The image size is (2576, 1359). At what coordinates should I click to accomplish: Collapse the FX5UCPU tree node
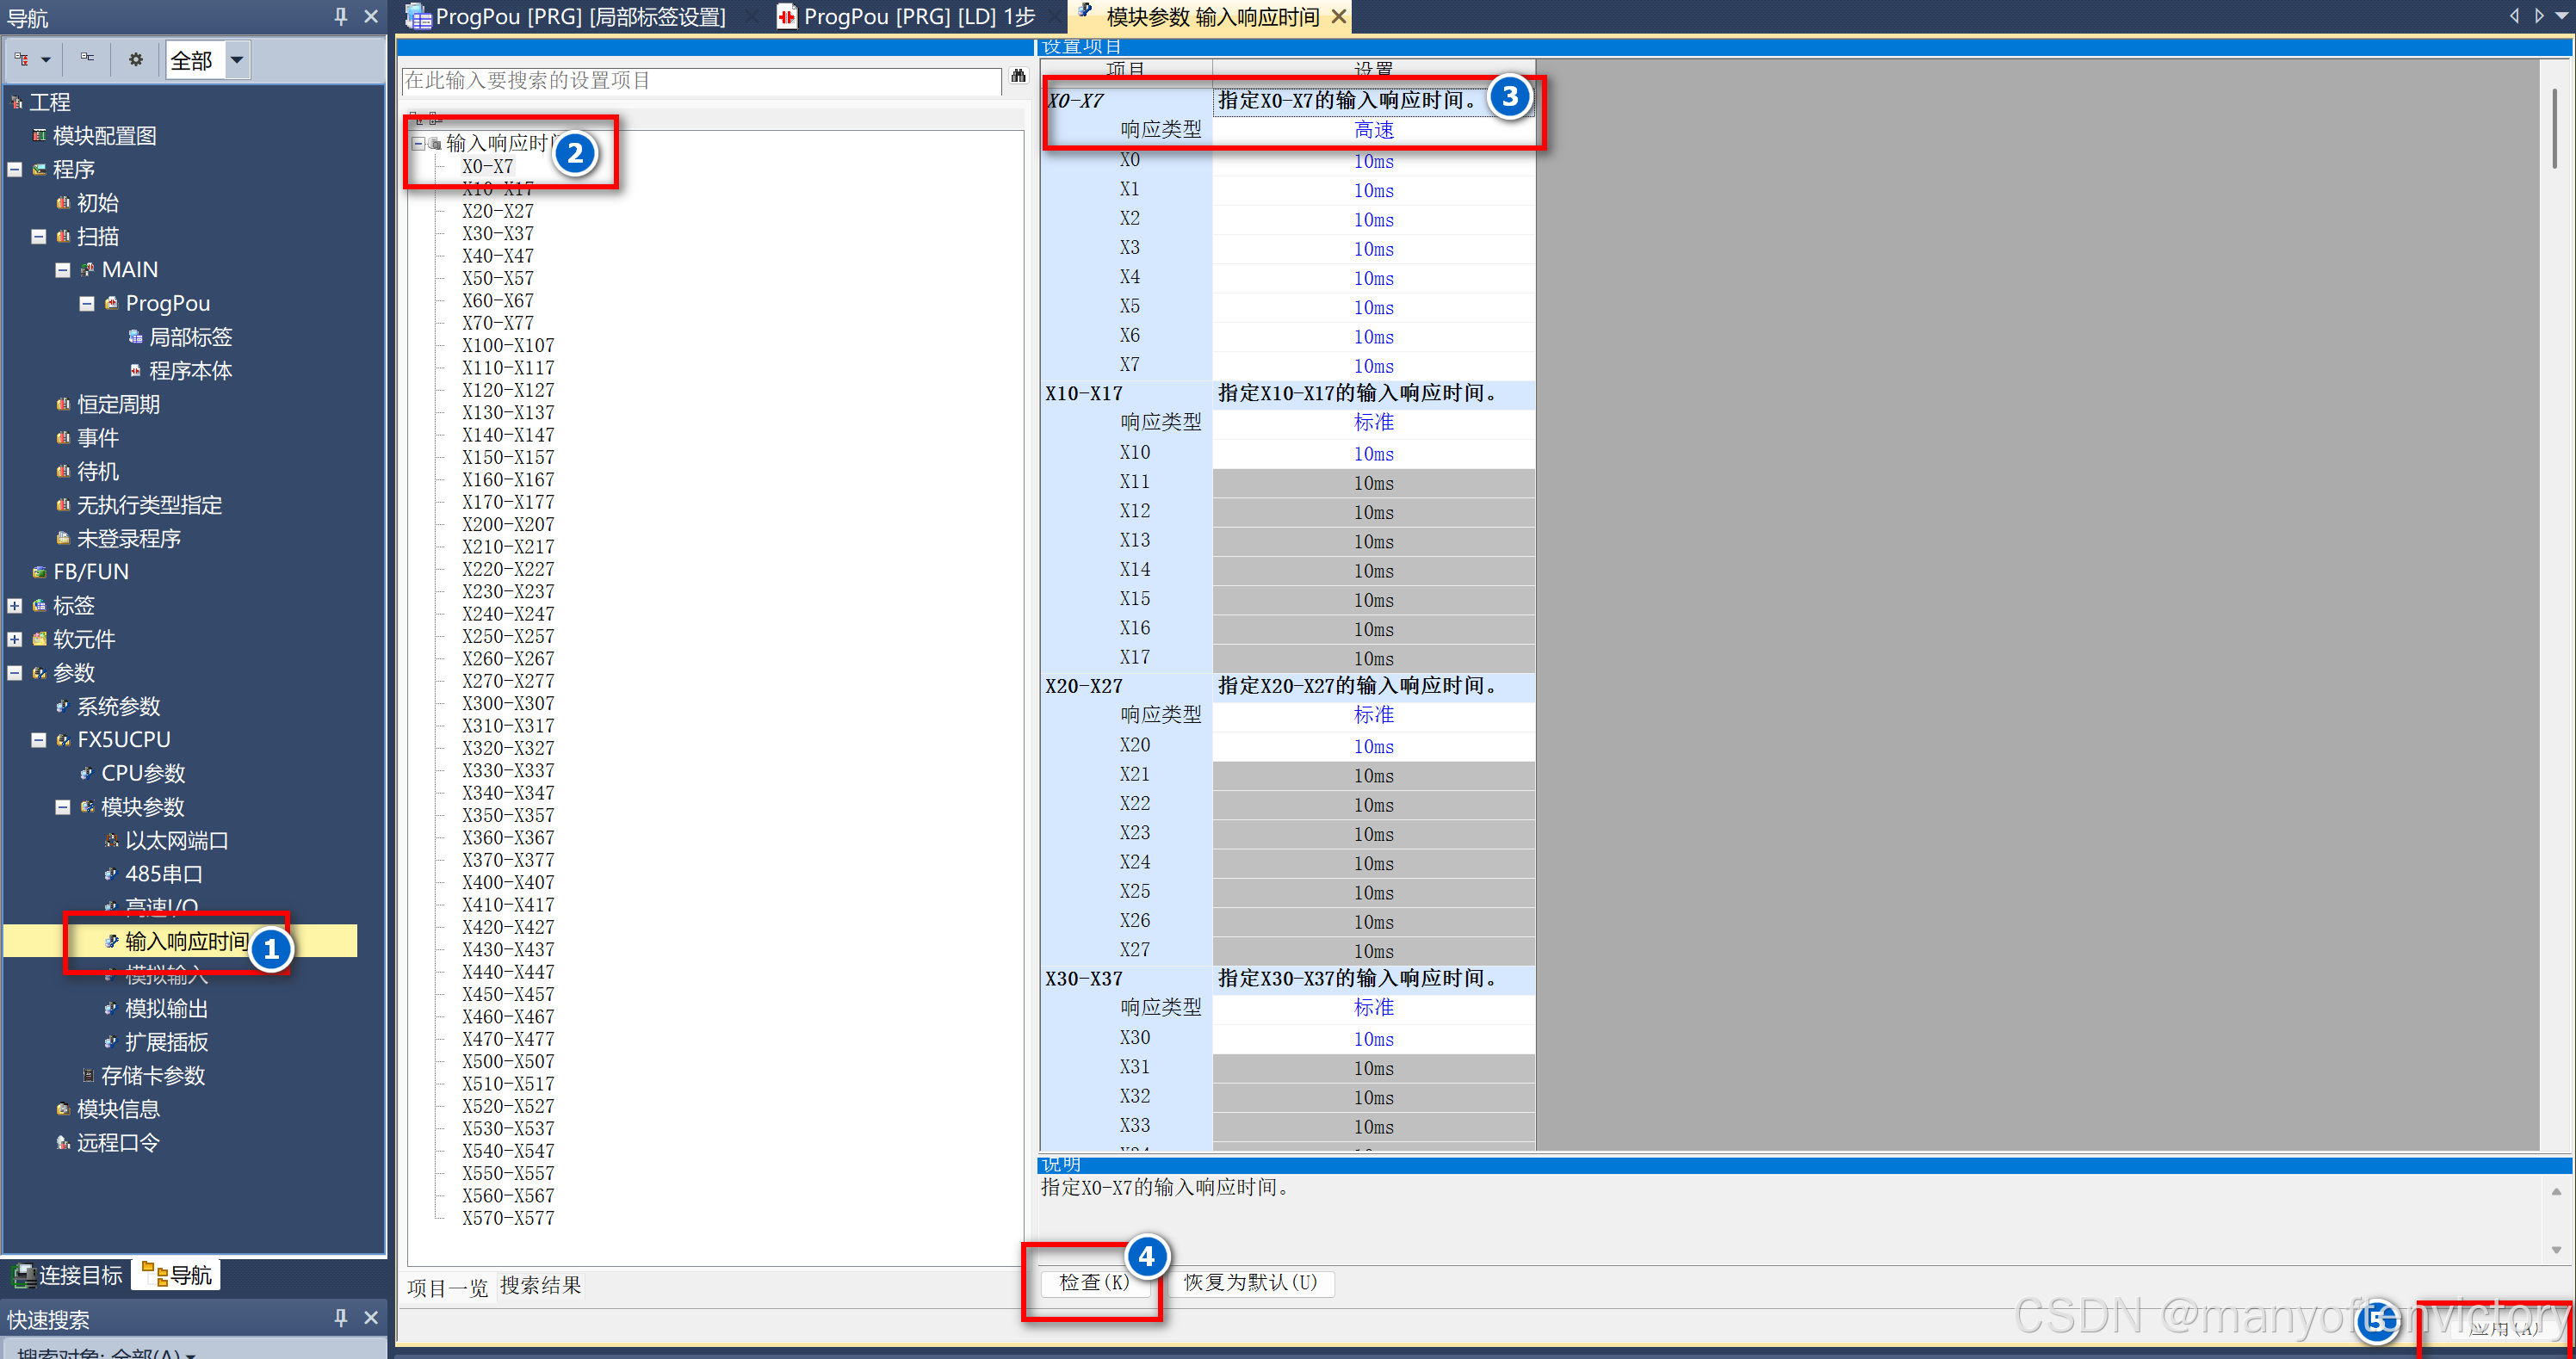coord(38,740)
